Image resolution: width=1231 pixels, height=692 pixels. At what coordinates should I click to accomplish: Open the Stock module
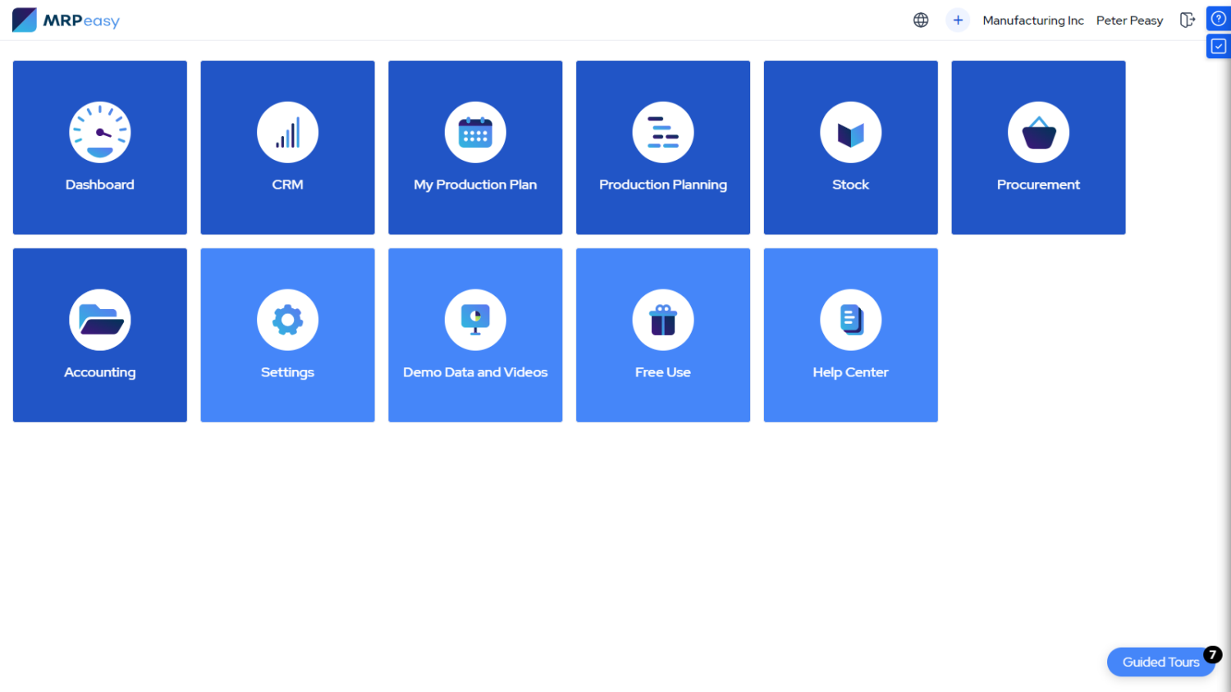point(850,148)
